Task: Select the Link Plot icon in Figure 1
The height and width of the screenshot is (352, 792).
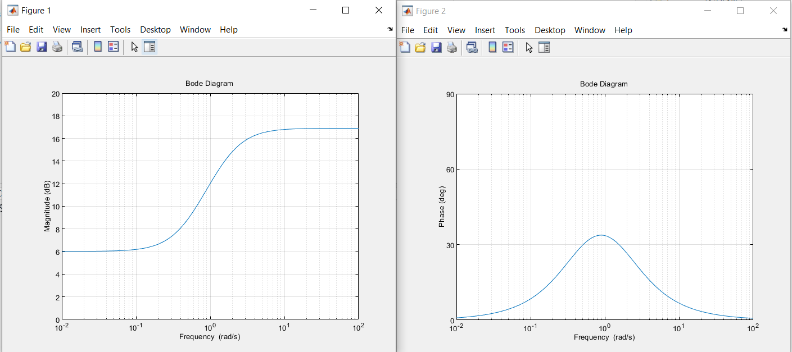Action: tap(78, 47)
